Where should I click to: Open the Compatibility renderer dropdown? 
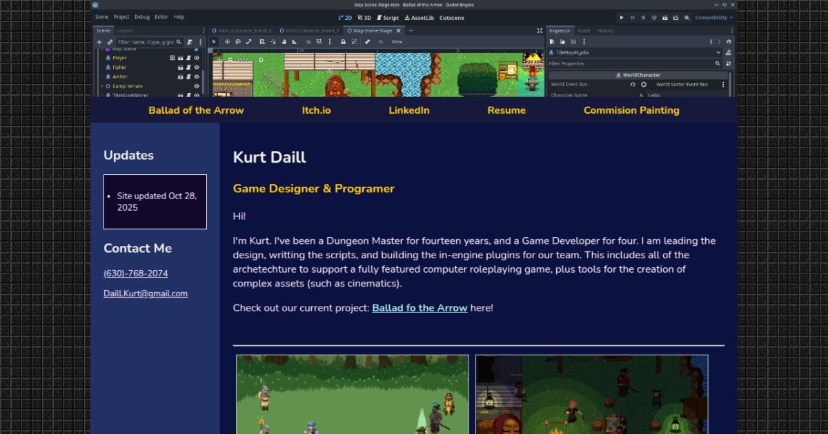point(713,17)
